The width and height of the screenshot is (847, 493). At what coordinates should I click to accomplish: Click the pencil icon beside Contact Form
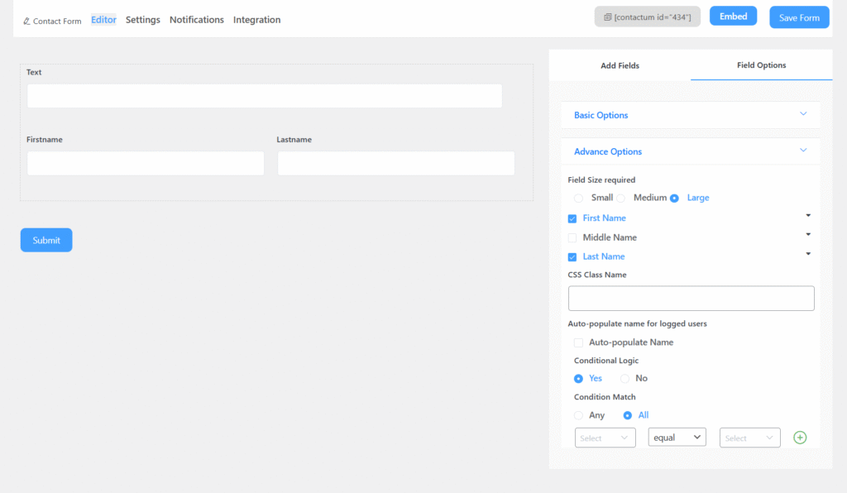click(x=26, y=21)
